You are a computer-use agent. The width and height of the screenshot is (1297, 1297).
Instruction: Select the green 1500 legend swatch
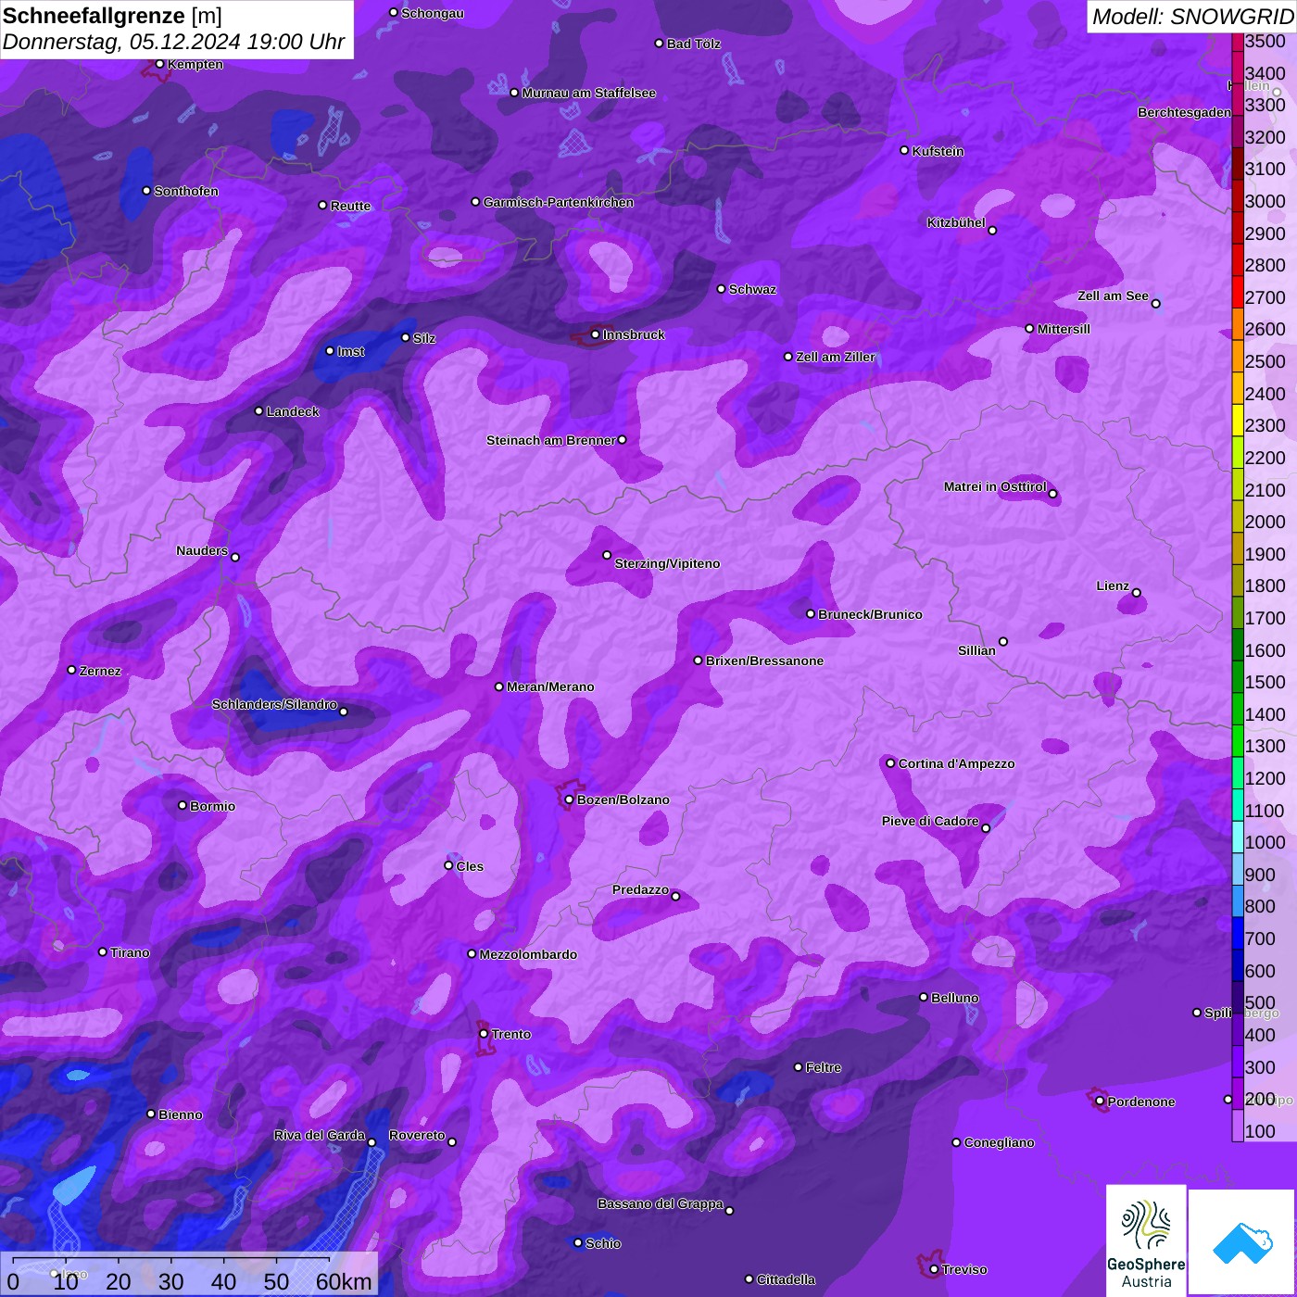click(x=1238, y=676)
